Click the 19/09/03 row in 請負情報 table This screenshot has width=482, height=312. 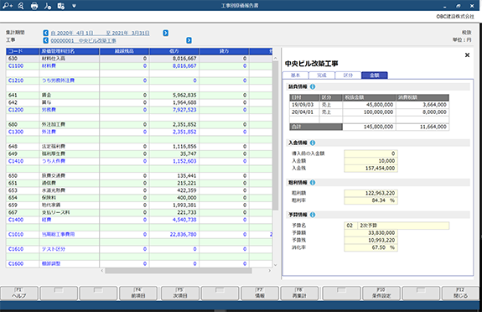[x=369, y=105]
